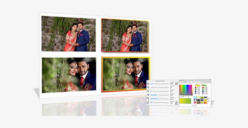The width and height of the screenshot is (248, 128).
Task: Click the blue channel circle under the green color swatch
Action: [203, 91]
